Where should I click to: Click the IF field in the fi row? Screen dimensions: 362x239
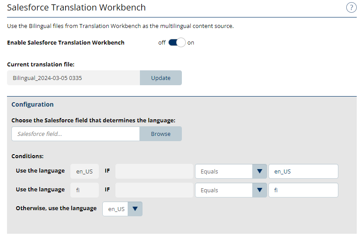point(154,190)
